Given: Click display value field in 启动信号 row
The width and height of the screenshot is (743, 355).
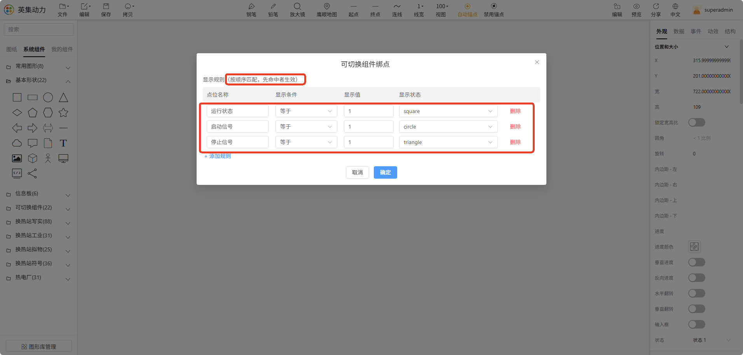Looking at the screenshot, I should 368,127.
